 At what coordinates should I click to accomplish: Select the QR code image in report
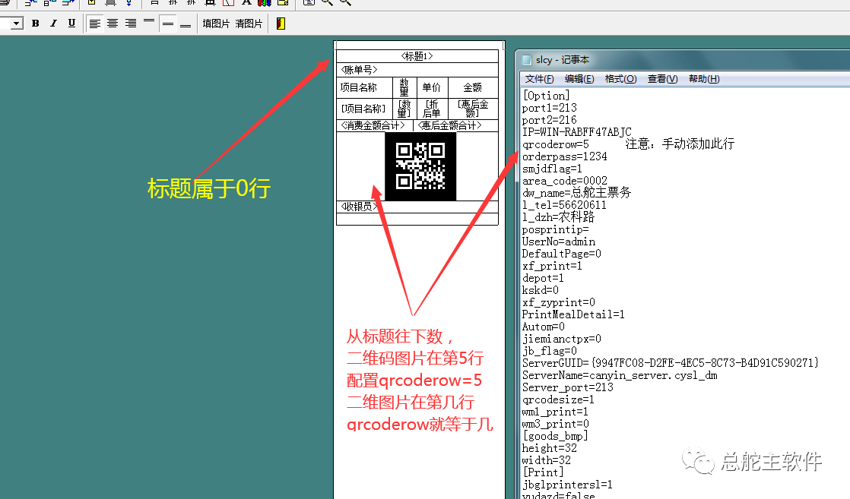pyautogui.click(x=420, y=166)
